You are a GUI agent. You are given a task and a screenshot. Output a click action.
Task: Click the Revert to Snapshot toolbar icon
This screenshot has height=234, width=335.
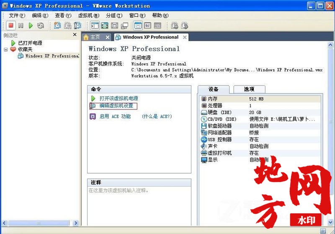(67, 26)
